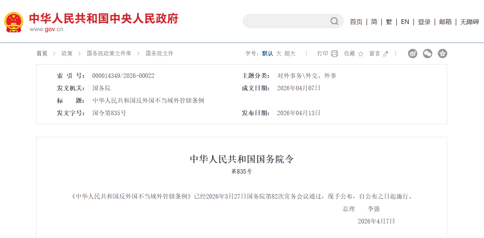
Task: Open the 无障碍 accessibility mode
Action: (x=469, y=21)
